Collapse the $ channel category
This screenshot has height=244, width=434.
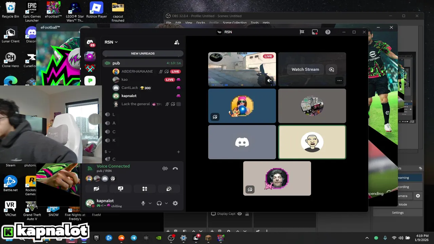point(108,152)
